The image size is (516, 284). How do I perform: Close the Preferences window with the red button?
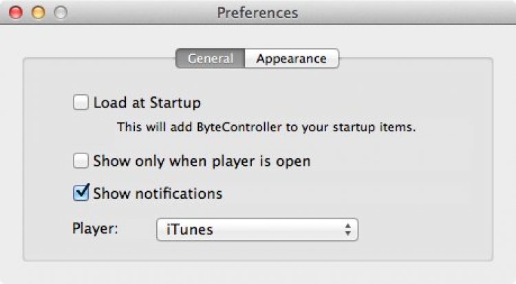point(16,13)
